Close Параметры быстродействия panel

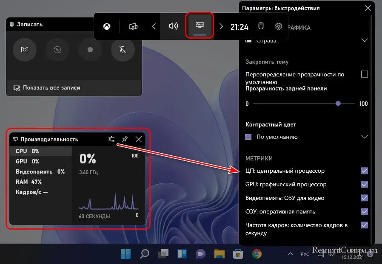pos(368,8)
